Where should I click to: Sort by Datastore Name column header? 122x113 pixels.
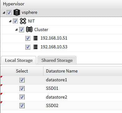(x=83, y=71)
